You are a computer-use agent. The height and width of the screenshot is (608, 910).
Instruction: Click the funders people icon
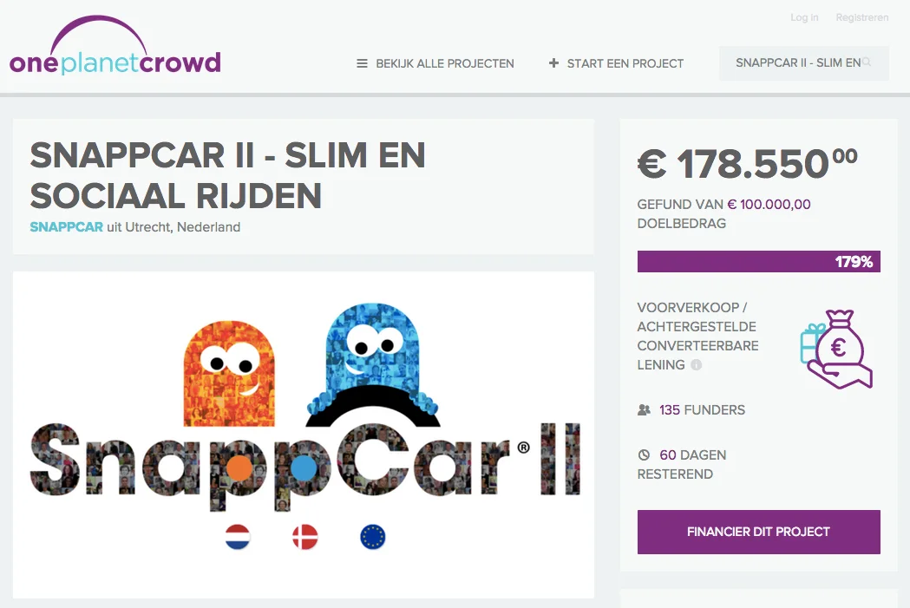(644, 409)
